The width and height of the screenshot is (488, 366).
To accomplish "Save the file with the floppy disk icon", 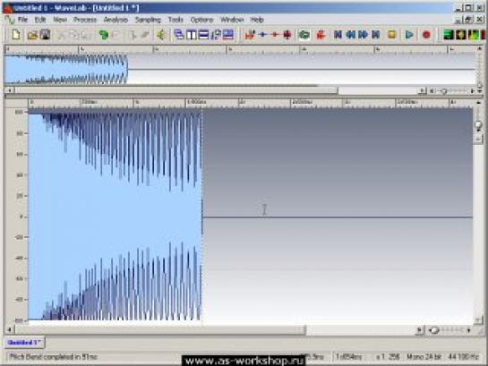I will tap(46, 35).
